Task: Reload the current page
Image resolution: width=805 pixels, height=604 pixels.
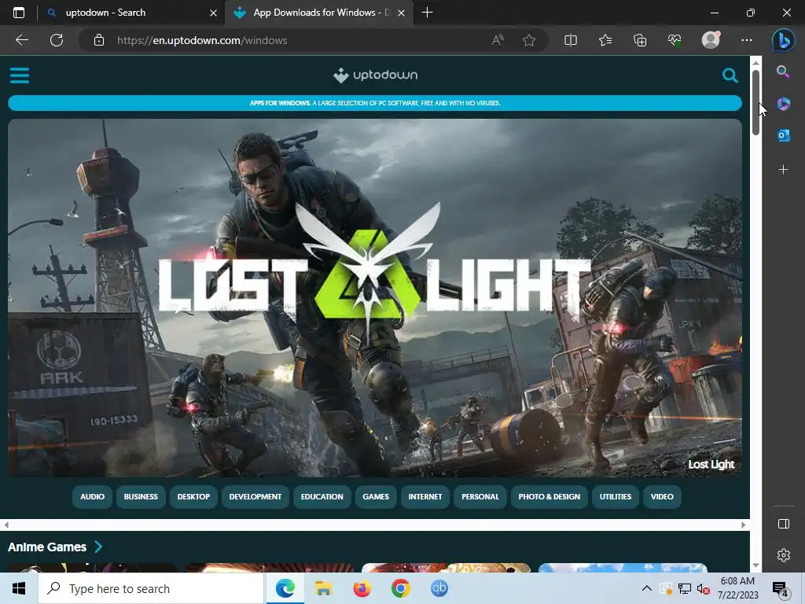Action: click(57, 40)
